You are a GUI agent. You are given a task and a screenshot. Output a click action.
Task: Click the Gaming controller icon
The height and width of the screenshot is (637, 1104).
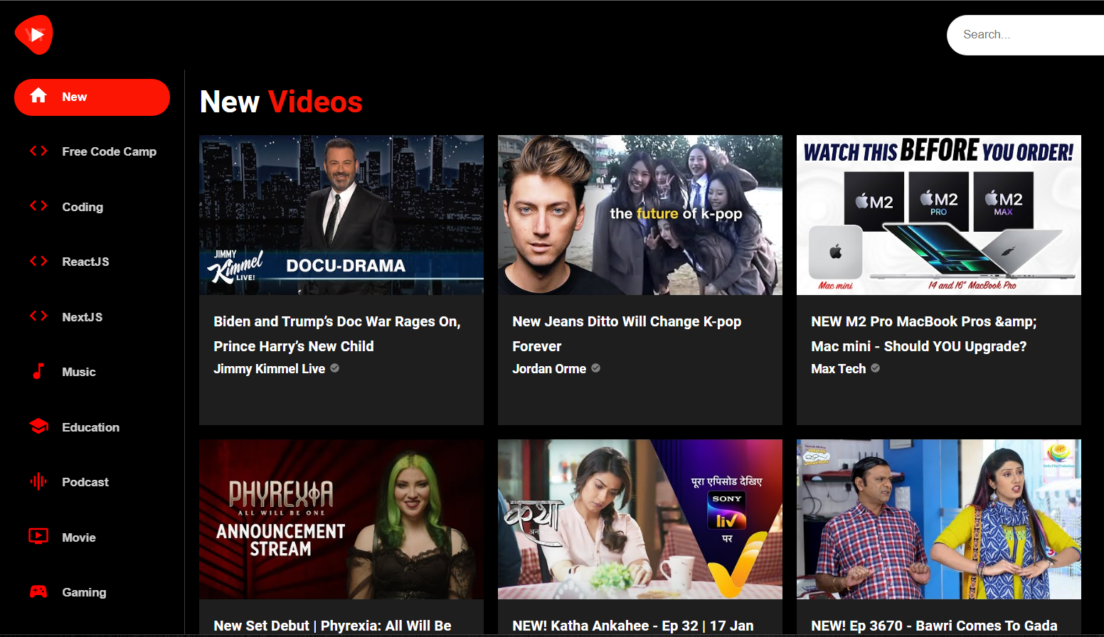point(38,591)
